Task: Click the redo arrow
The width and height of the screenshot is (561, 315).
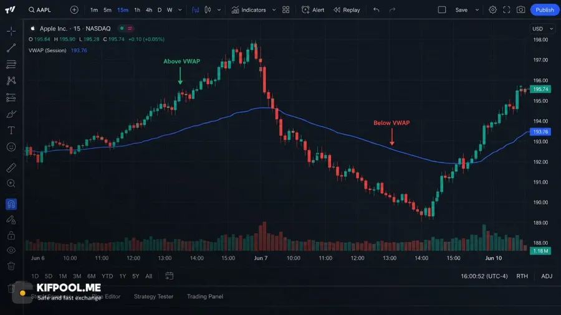Action: pyautogui.click(x=393, y=10)
